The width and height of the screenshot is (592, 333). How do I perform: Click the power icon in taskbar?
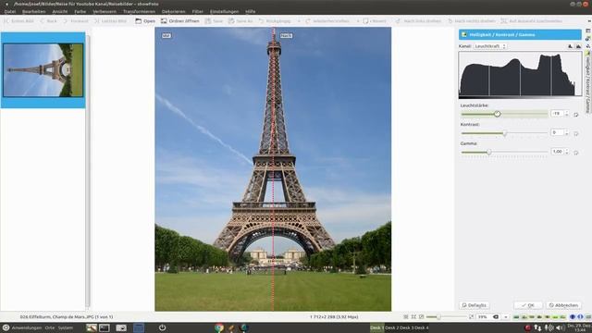click(162, 327)
